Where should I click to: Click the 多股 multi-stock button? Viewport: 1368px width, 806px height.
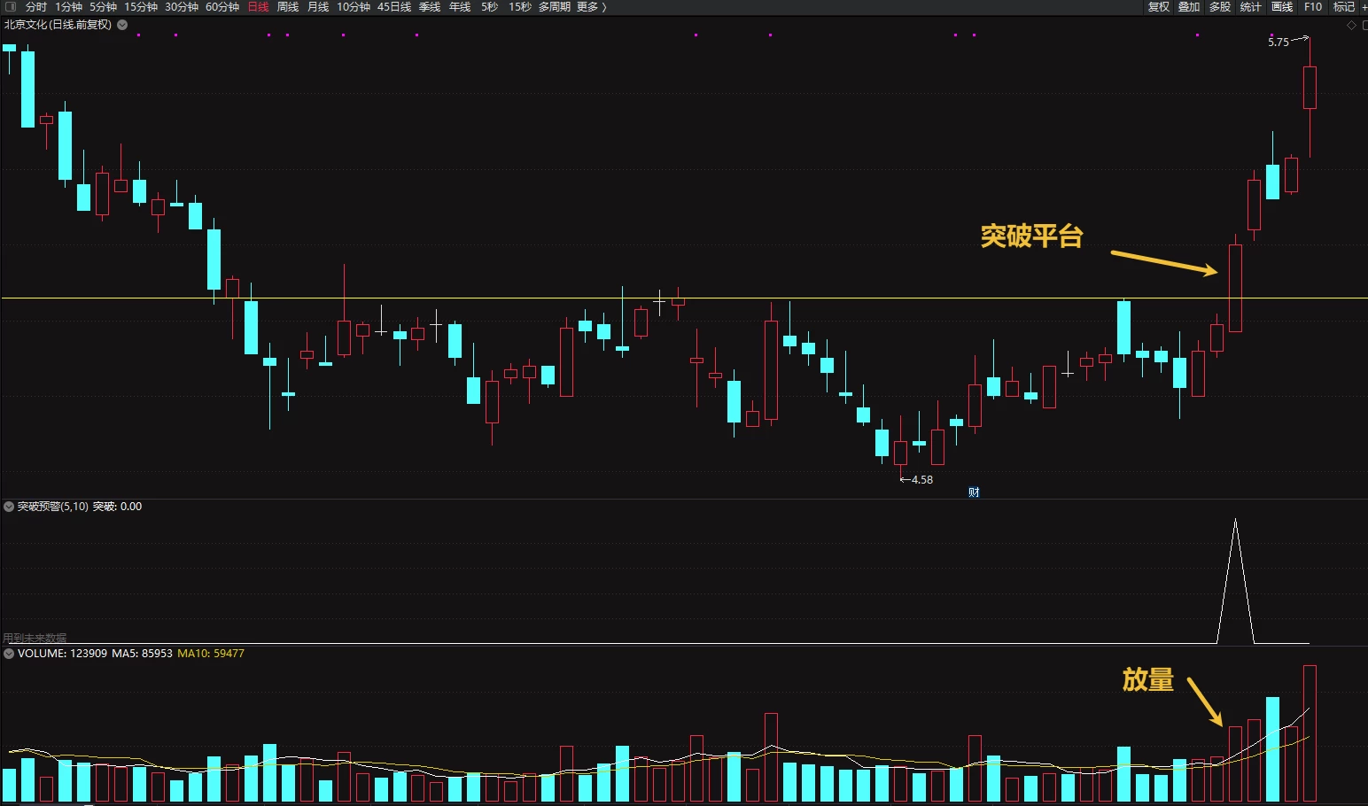coord(1220,6)
